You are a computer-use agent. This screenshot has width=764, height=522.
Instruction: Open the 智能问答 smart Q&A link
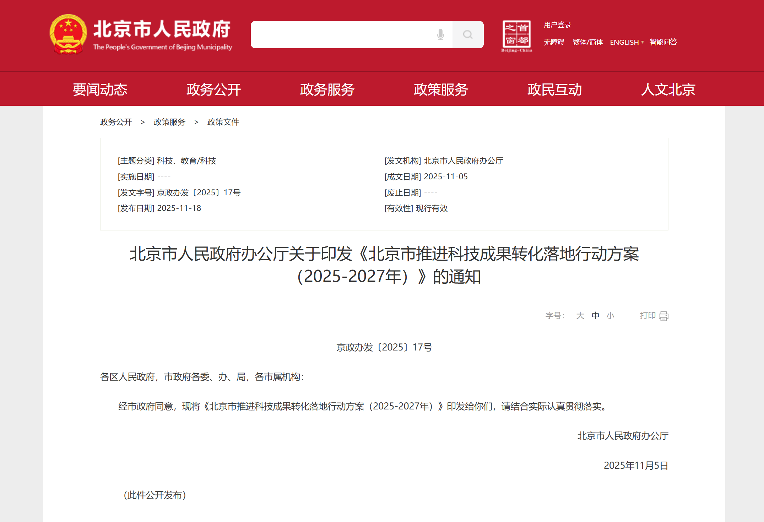[x=663, y=42]
